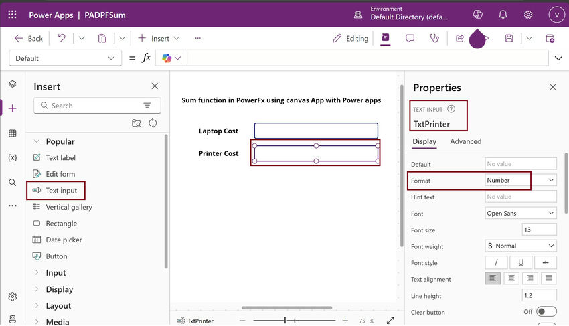
Task: Expand the Display section in Insert panel
Action: point(37,289)
